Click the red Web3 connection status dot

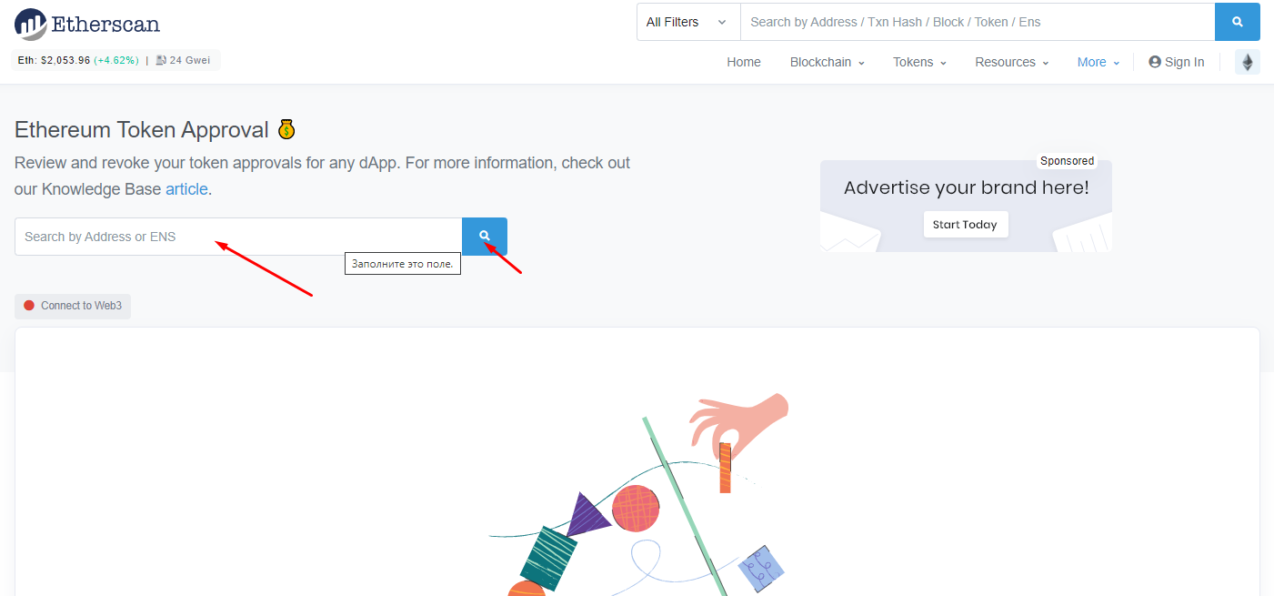coord(29,306)
